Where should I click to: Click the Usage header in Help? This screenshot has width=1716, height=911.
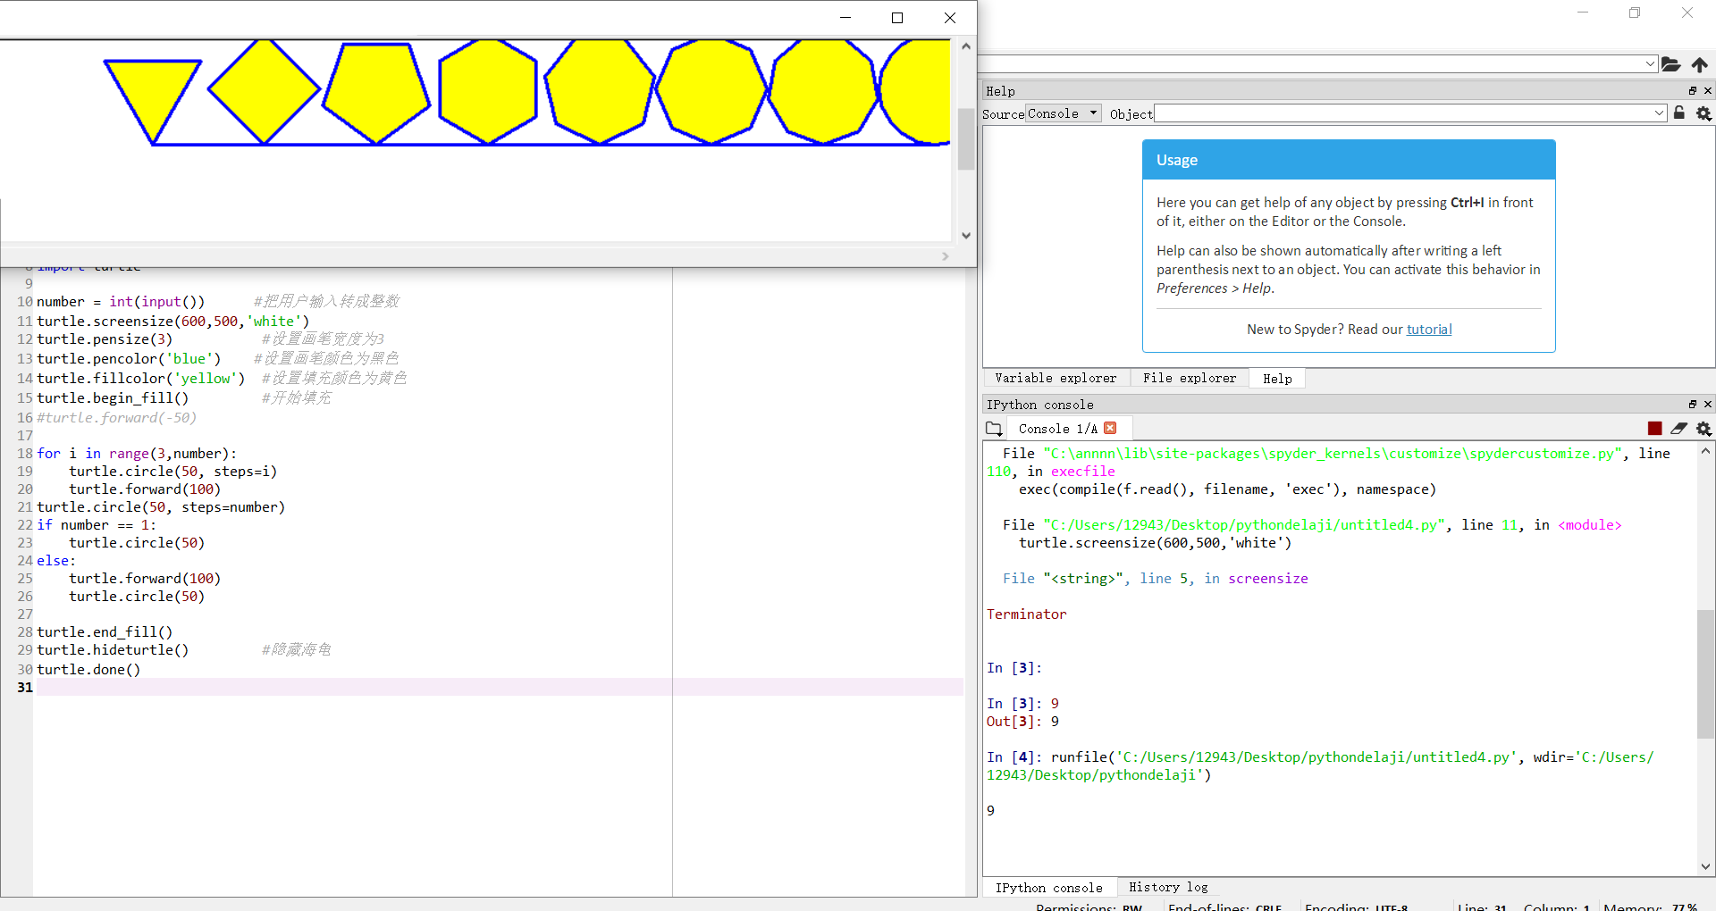[1349, 160]
